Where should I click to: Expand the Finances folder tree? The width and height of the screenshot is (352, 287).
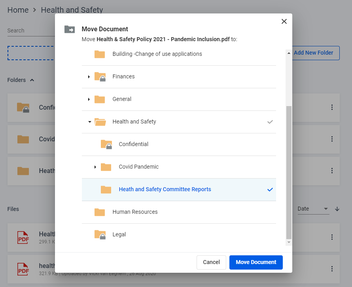[x=89, y=77]
